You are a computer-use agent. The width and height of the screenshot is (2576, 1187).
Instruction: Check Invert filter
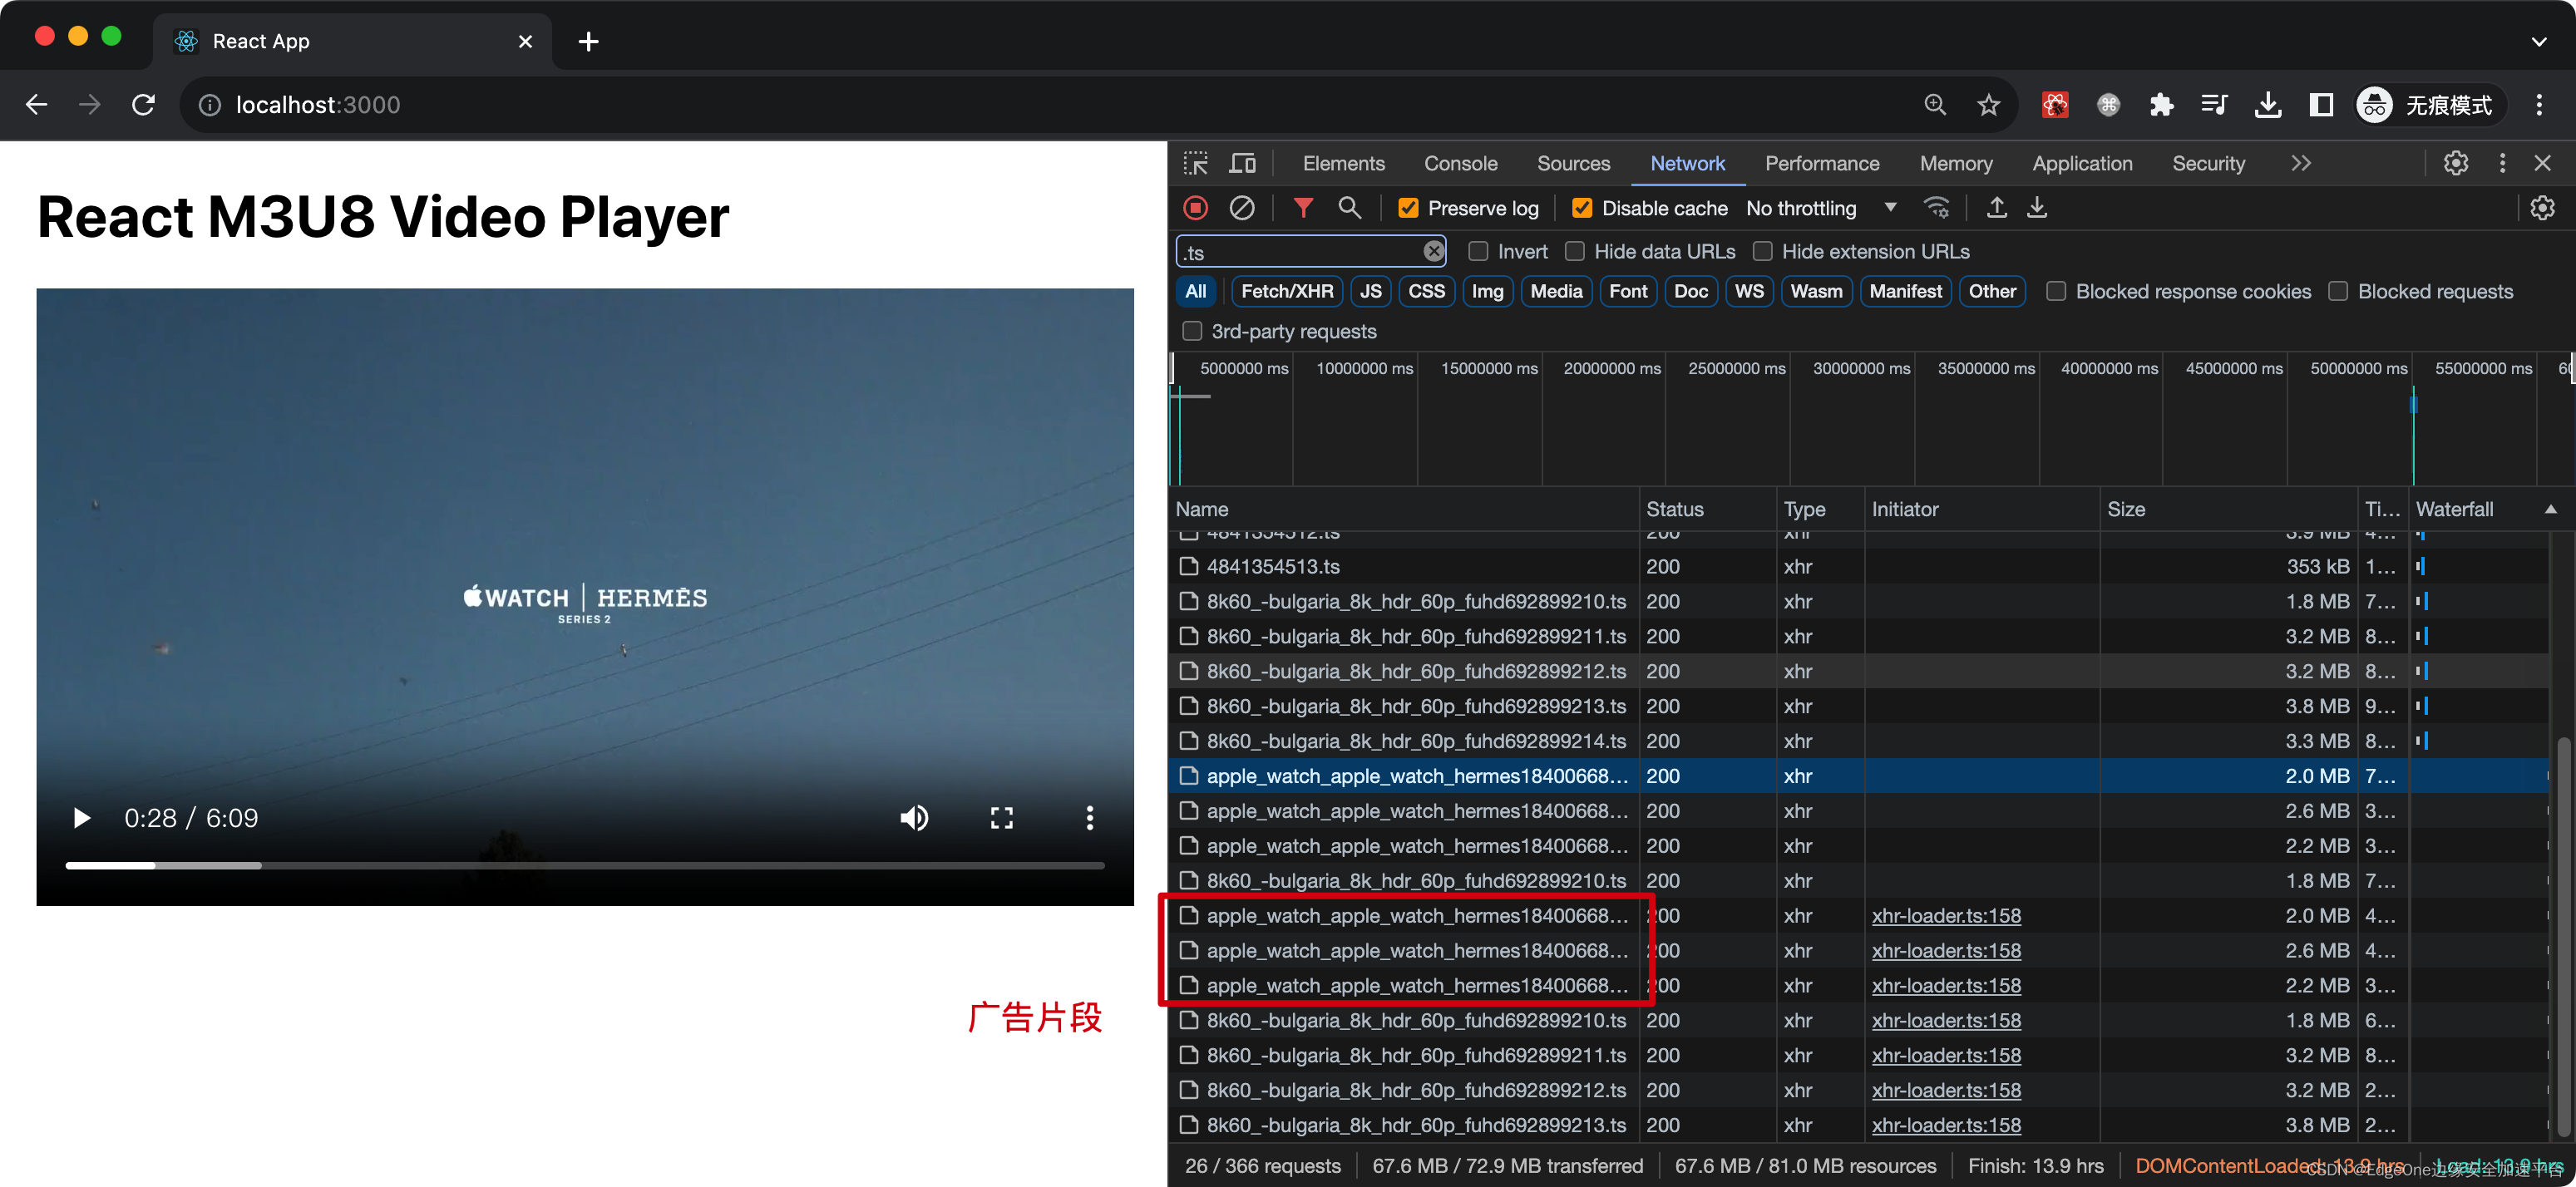(1478, 251)
